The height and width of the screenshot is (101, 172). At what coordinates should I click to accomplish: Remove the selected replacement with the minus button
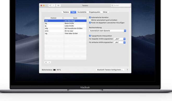click(49, 62)
